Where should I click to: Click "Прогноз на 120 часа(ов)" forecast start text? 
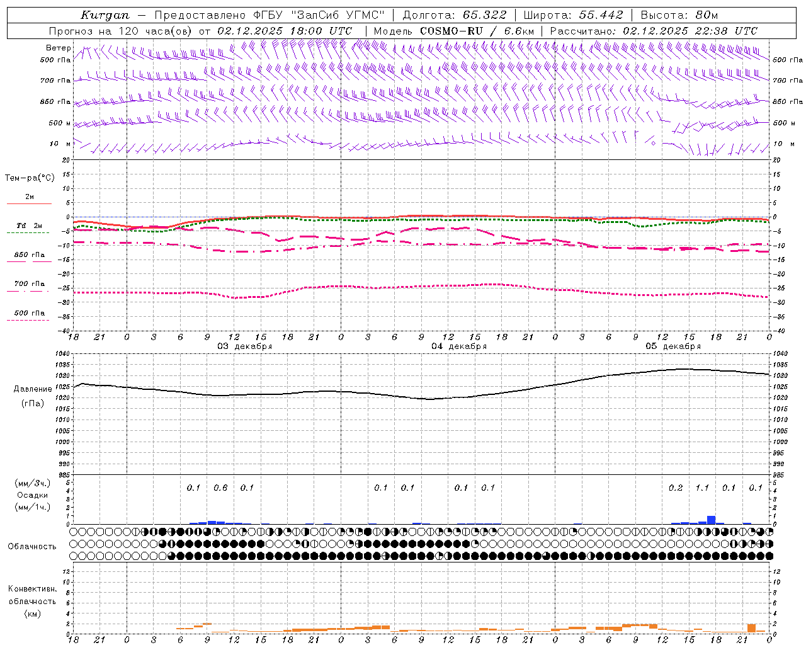coord(122,31)
